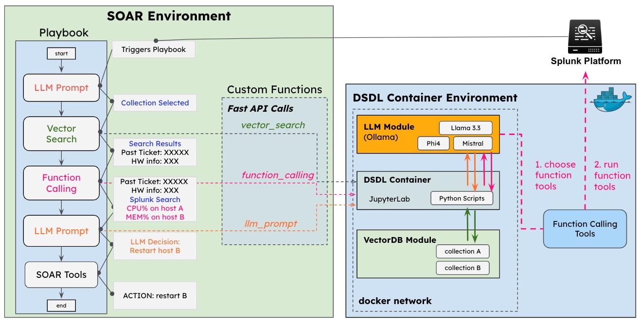
Task: Click the first red LLM Prompt block
Action: click(x=61, y=88)
